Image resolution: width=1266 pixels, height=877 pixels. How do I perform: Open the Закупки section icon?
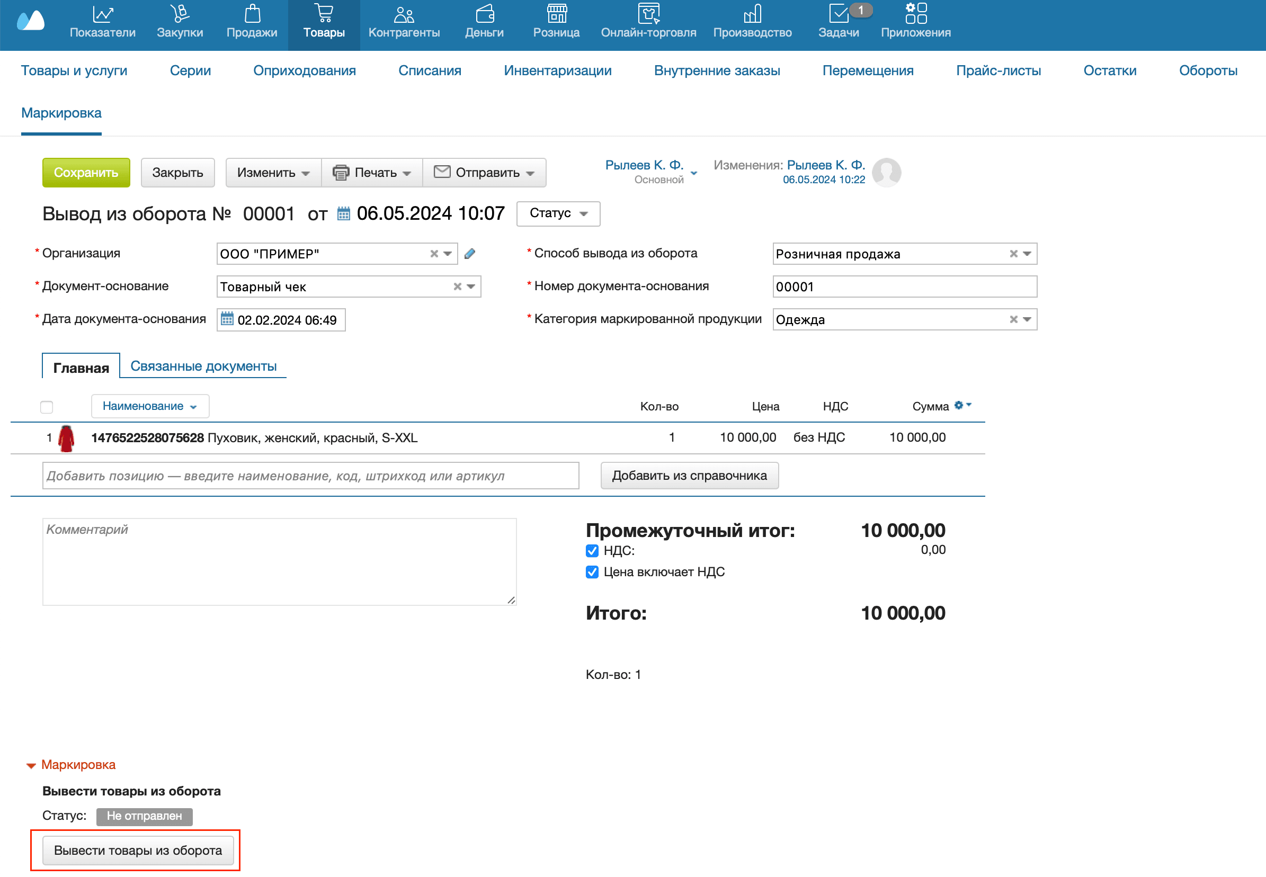coord(180,14)
